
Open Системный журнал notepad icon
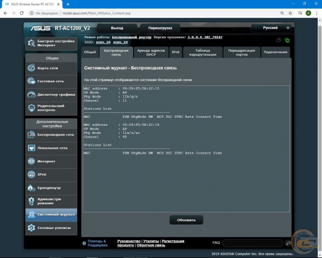31,214
